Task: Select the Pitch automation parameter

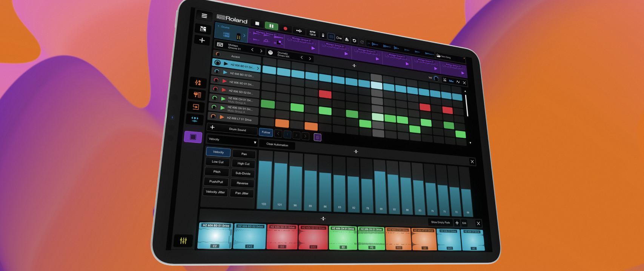Action: click(217, 172)
